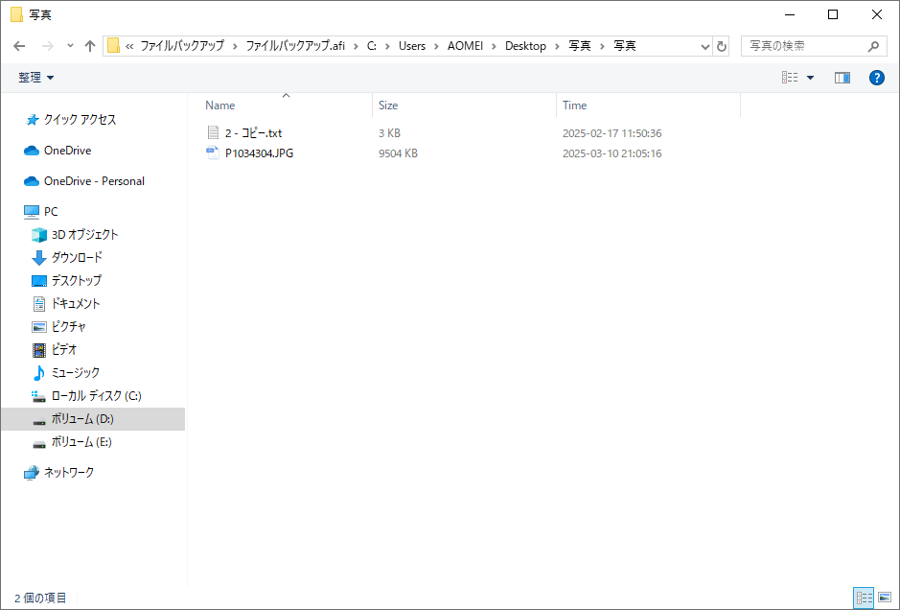The image size is (900, 610).
Task: Open デスクトップ in the sidebar
Action: click(x=77, y=280)
